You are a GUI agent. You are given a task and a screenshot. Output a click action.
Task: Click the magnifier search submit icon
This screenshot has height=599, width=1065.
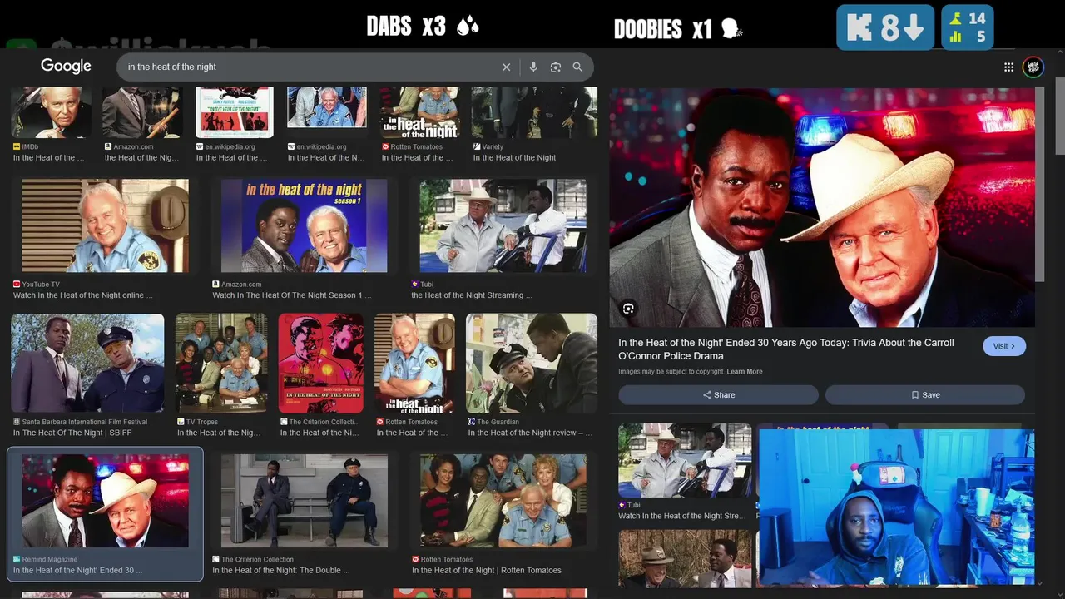click(577, 67)
